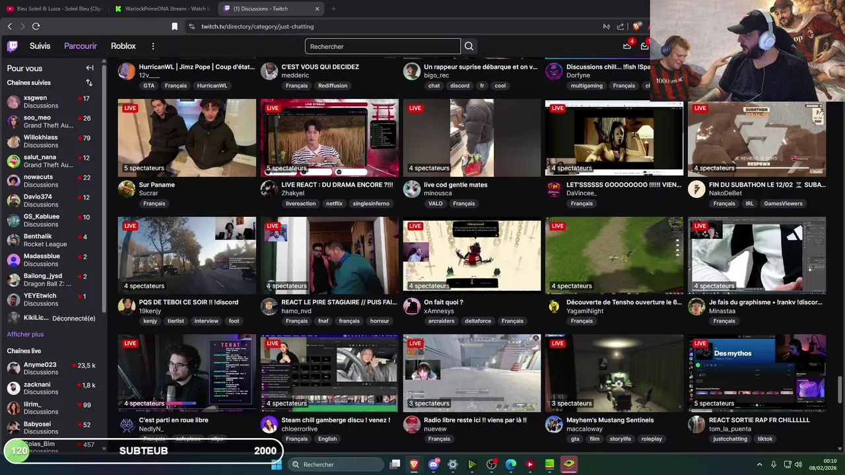Open Zhakyel's LIVE REACT stream thumbnail
The width and height of the screenshot is (845, 475).
click(329, 138)
